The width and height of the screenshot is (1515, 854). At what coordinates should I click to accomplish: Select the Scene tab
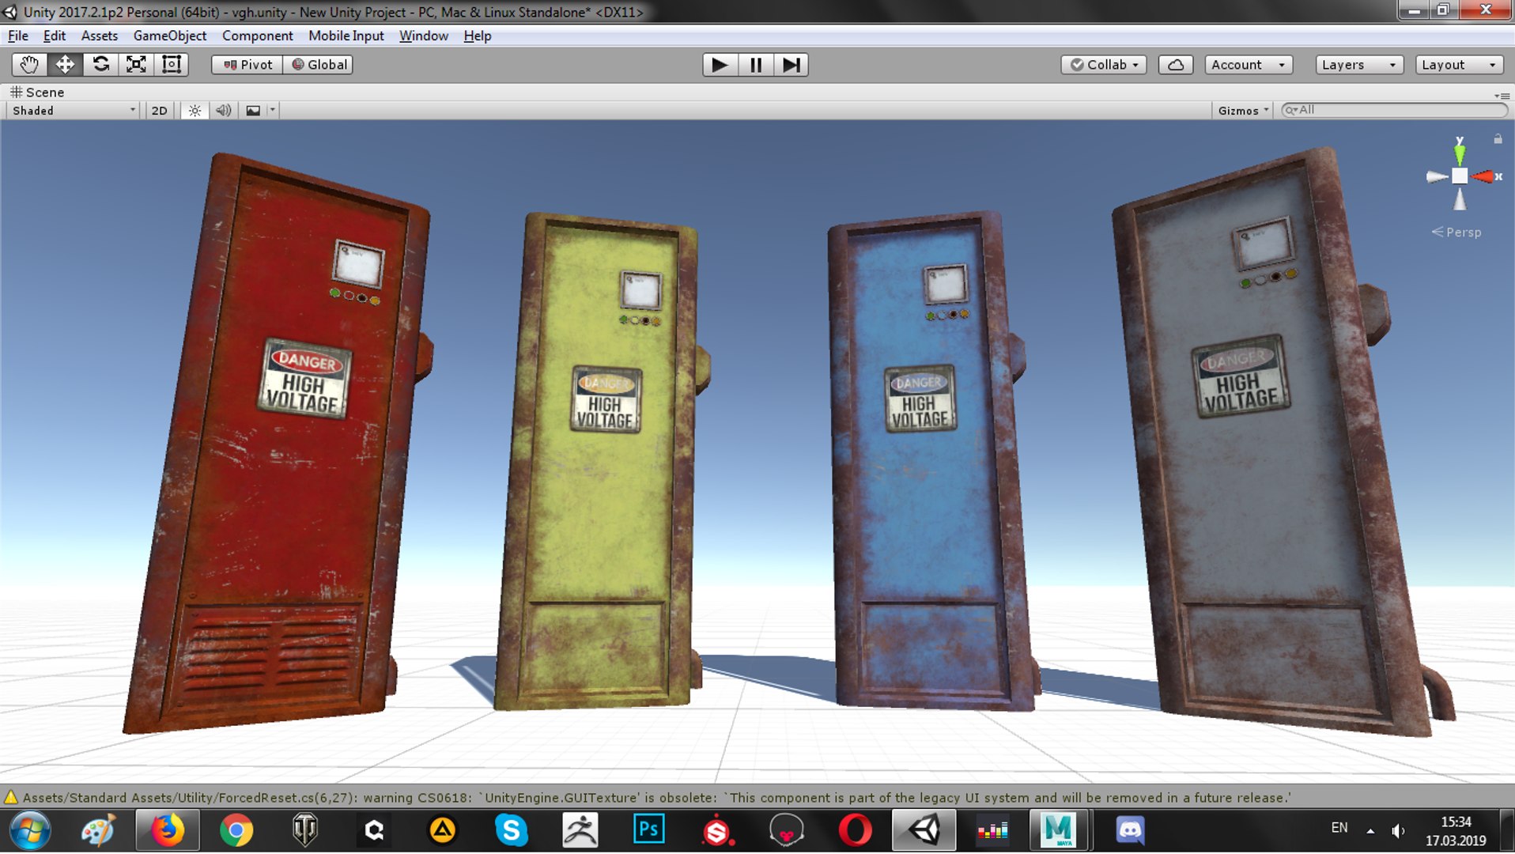[37, 93]
